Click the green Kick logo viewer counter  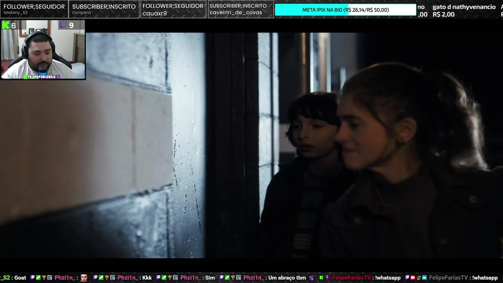point(9,26)
